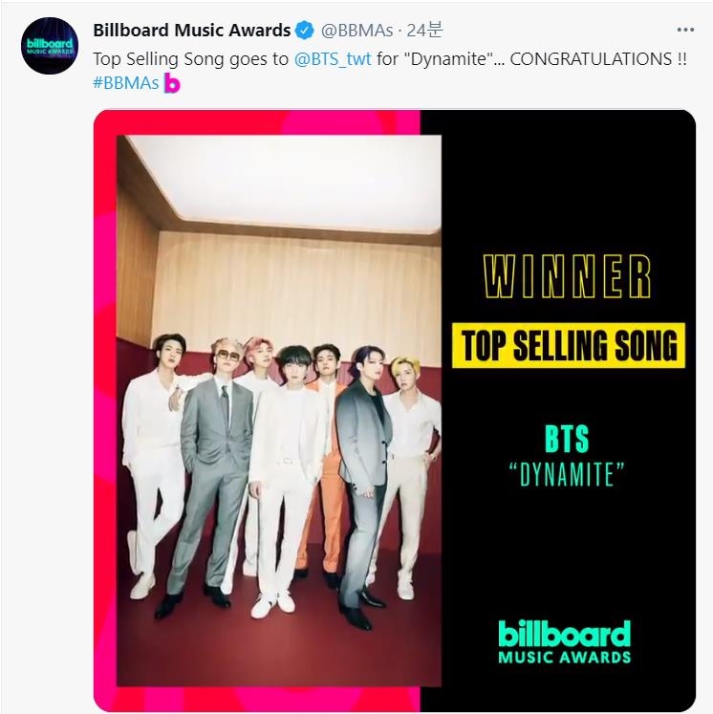Click the teal billboard Music Awards logo

pyautogui.click(x=564, y=641)
